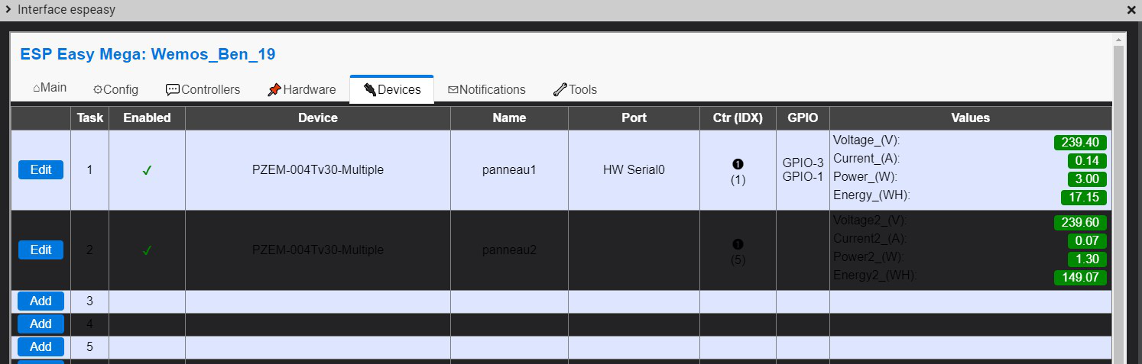
Task: Click controller 1 badge for panneau1
Action: pyautogui.click(x=738, y=164)
